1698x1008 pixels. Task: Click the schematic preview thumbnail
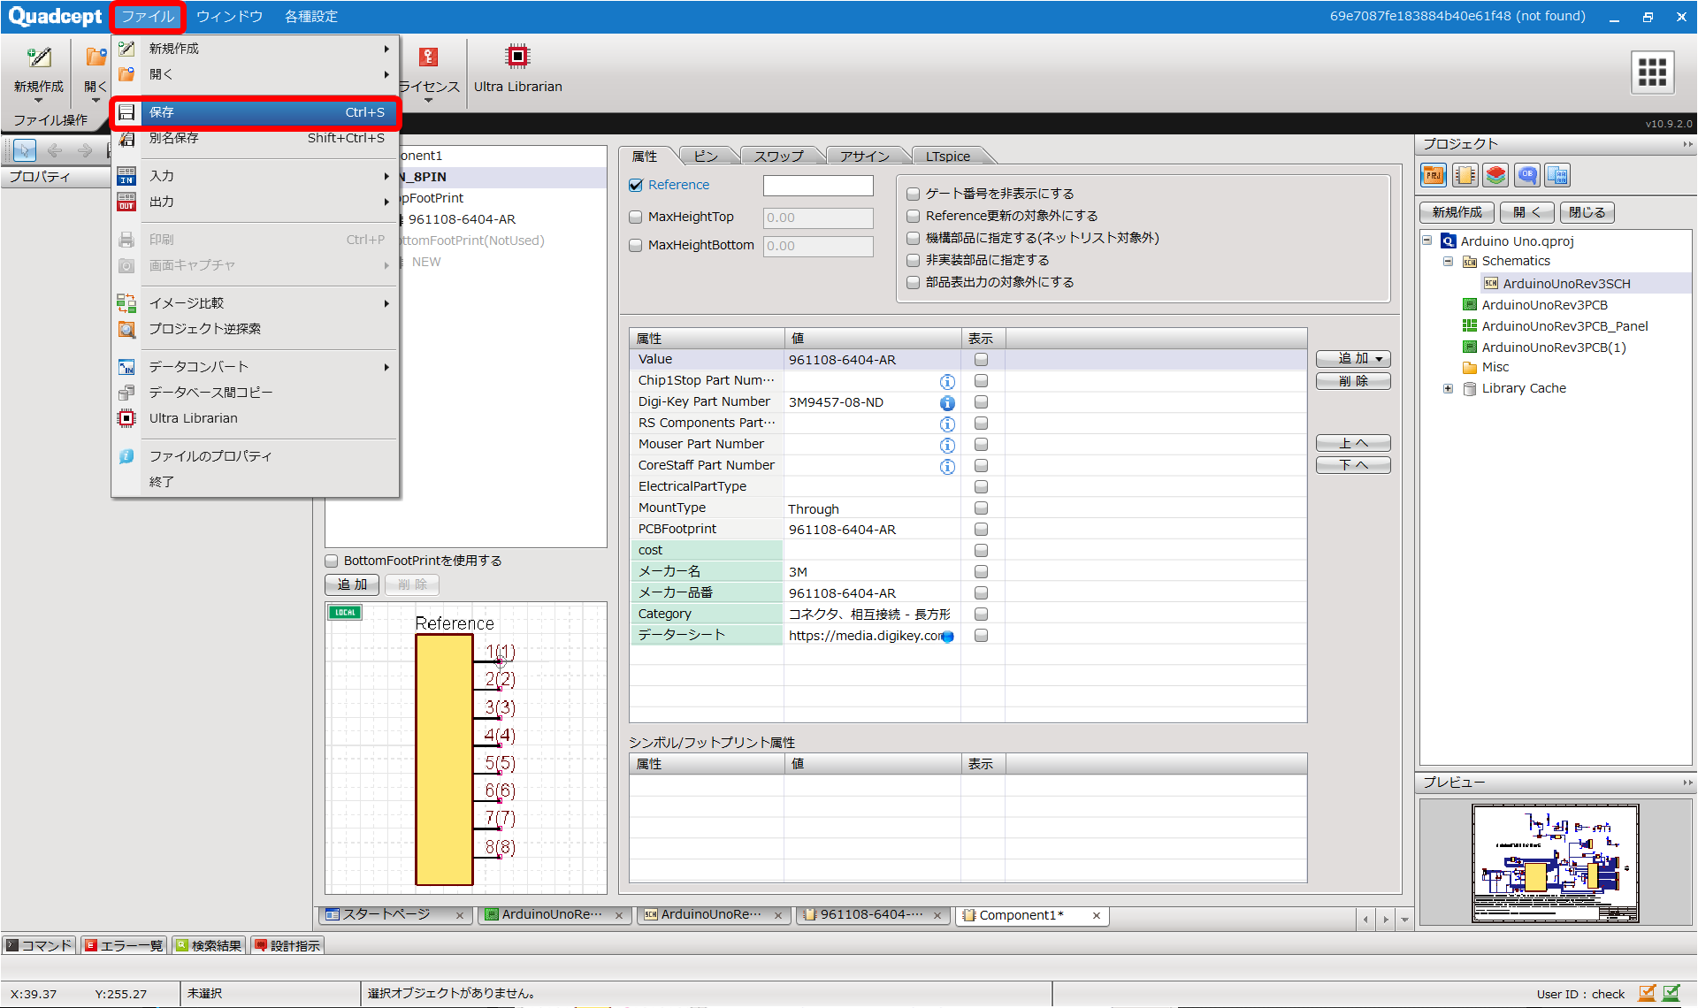pyautogui.click(x=1555, y=863)
